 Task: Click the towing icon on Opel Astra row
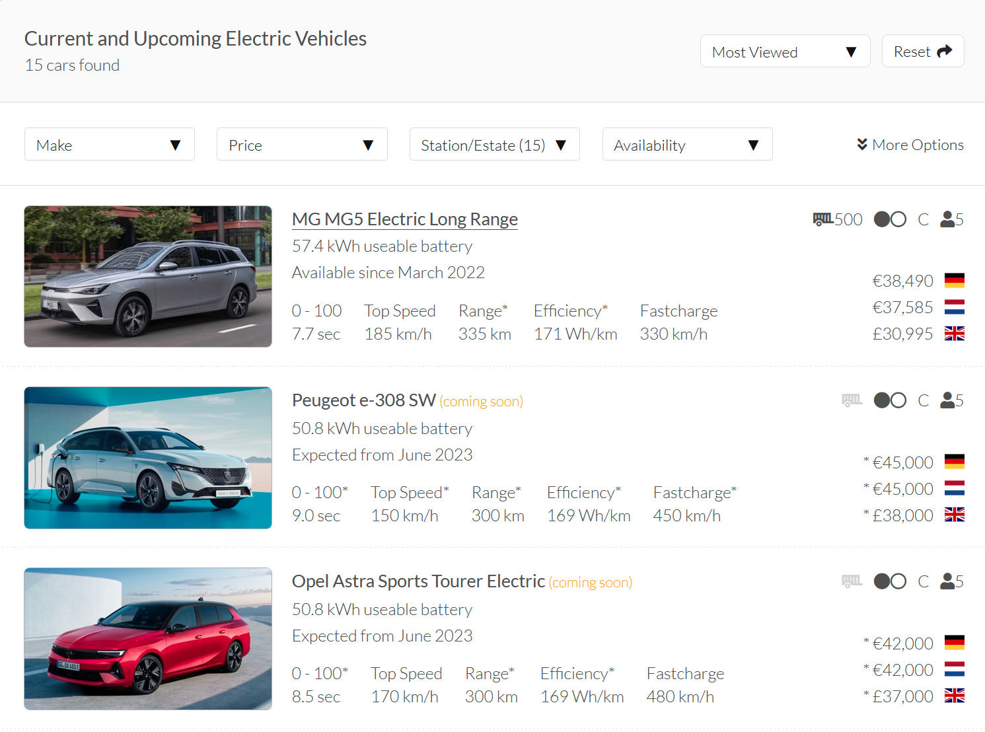852,581
